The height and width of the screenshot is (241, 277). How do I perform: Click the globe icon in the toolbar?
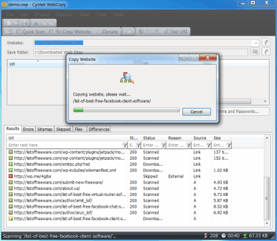coord(141,31)
